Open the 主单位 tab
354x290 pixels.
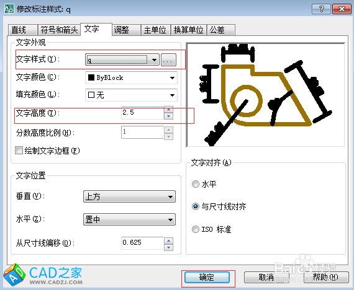[x=155, y=30]
